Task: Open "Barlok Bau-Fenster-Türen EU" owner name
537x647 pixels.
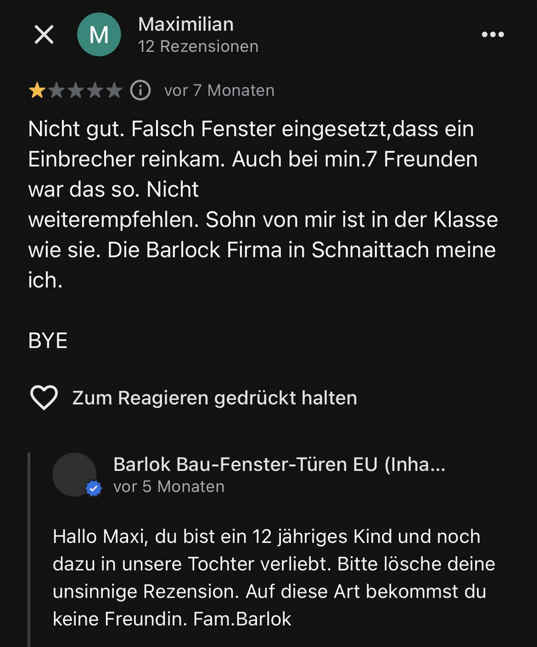Action: [279, 464]
